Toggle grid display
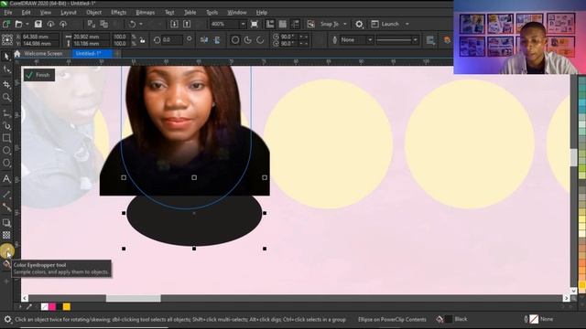 283,24
